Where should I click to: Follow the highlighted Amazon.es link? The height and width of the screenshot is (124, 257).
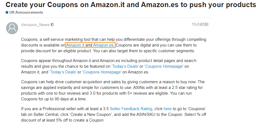coord(104,45)
